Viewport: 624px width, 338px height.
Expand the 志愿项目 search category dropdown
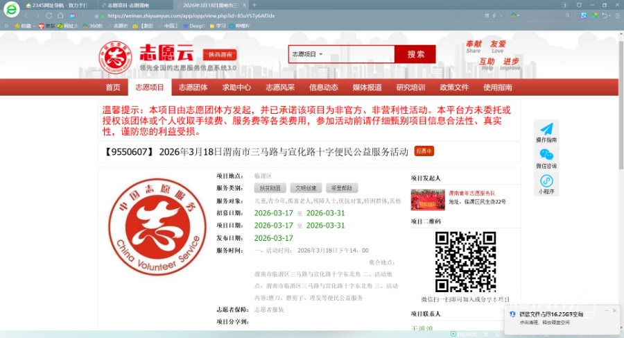pyautogui.click(x=308, y=54)
